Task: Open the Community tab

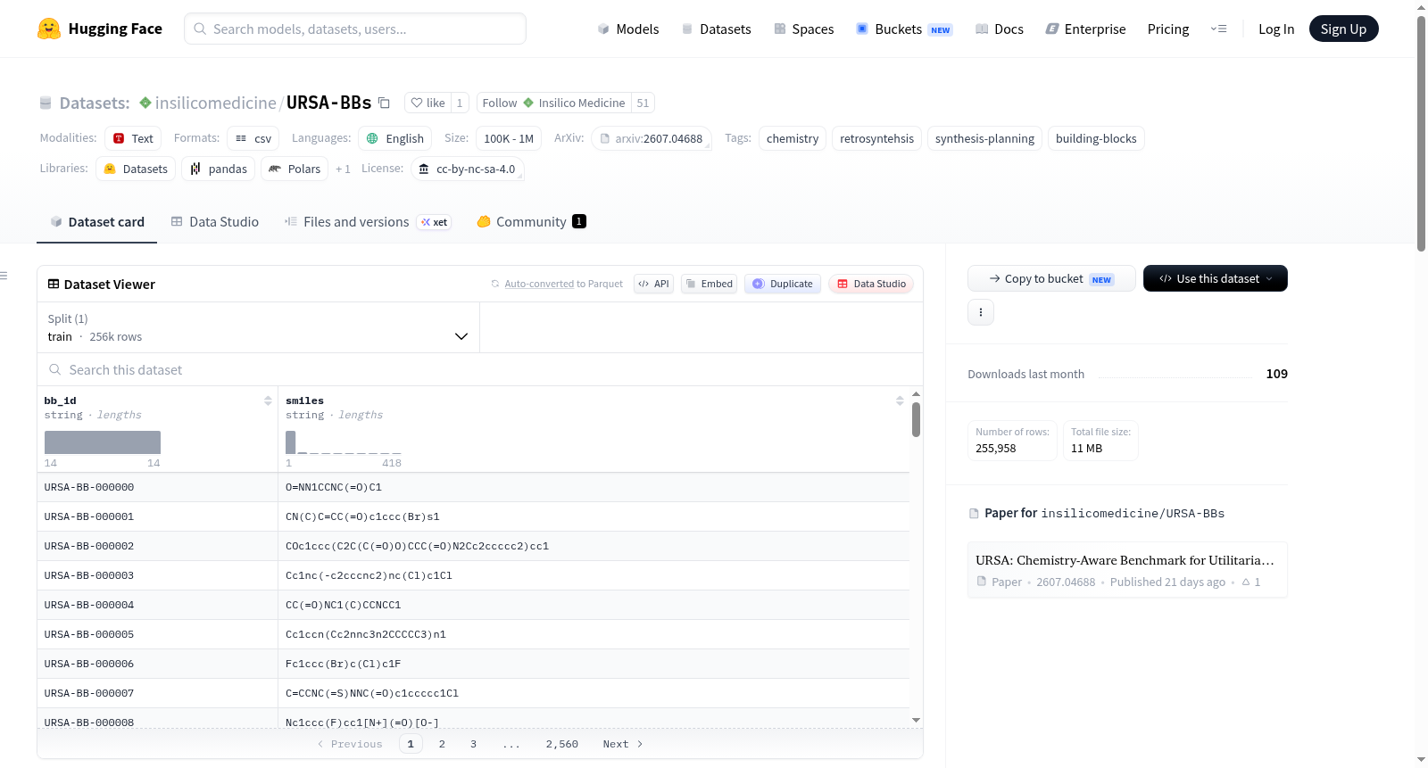Action: 531,222
